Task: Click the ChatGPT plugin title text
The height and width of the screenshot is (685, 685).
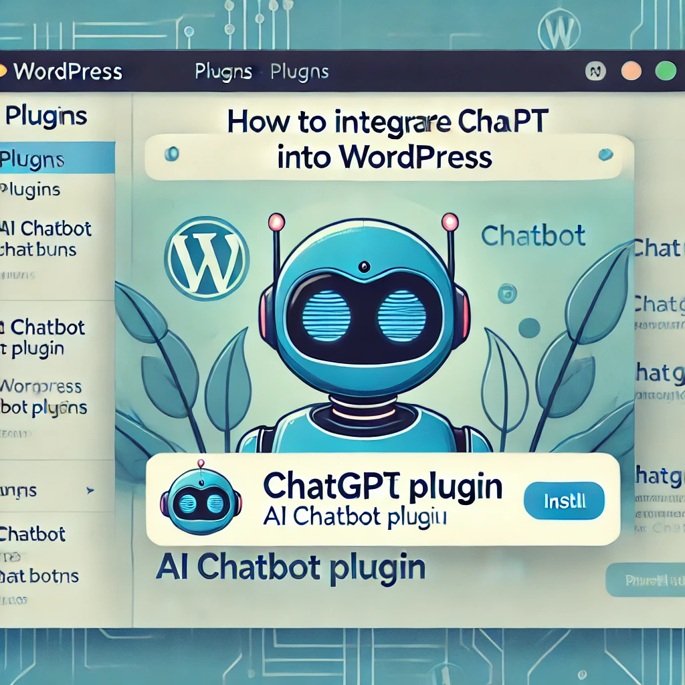Action: tap(383, 486)
